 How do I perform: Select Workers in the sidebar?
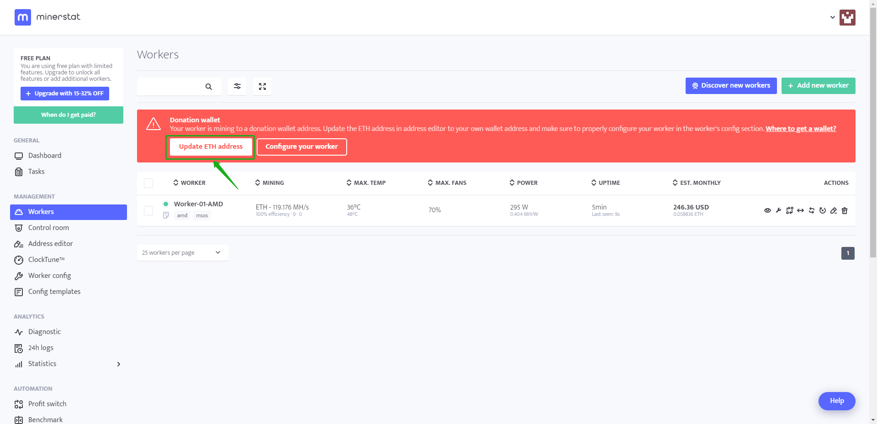coord(69,212)
